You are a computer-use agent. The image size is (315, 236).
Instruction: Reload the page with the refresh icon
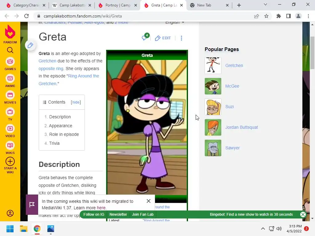coord(26,16)
